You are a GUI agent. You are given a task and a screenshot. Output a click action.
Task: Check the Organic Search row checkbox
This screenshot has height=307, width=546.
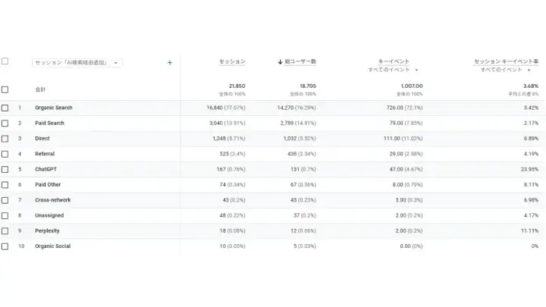click(x=5, y=108)
